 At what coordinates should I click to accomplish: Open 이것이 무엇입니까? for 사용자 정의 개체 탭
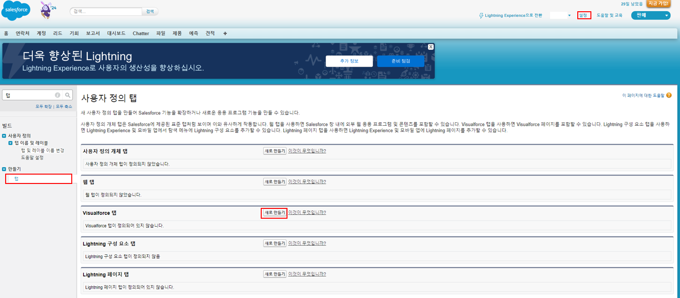click(307, 151)
